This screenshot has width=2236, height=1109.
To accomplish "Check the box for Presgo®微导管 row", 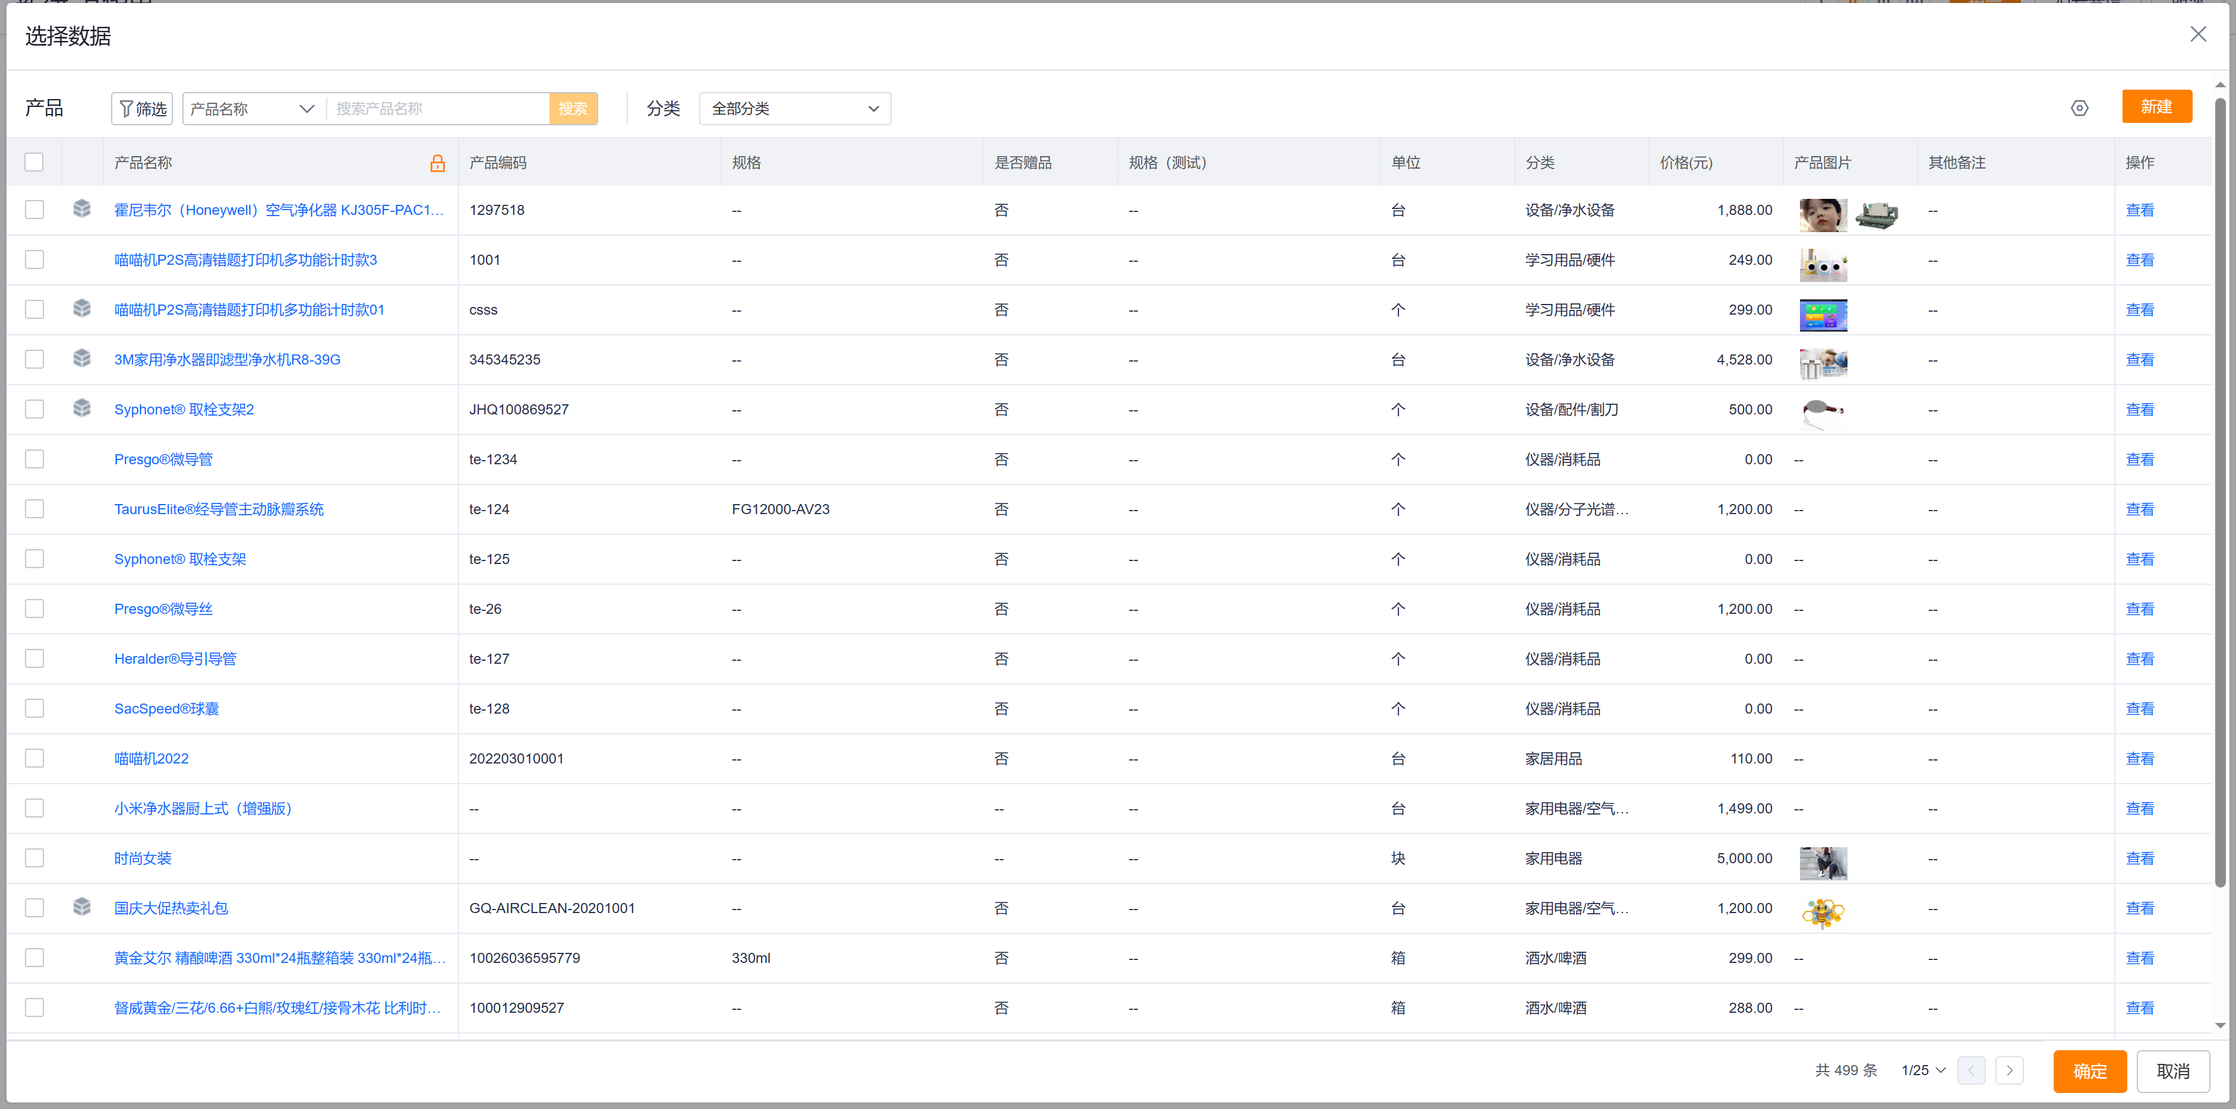I will 34,459.
